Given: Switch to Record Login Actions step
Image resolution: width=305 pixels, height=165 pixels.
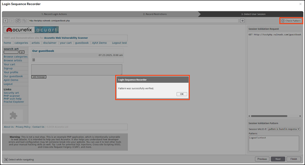Looking at the screenshot, I should pyautogui.click(x=54, y=14).
